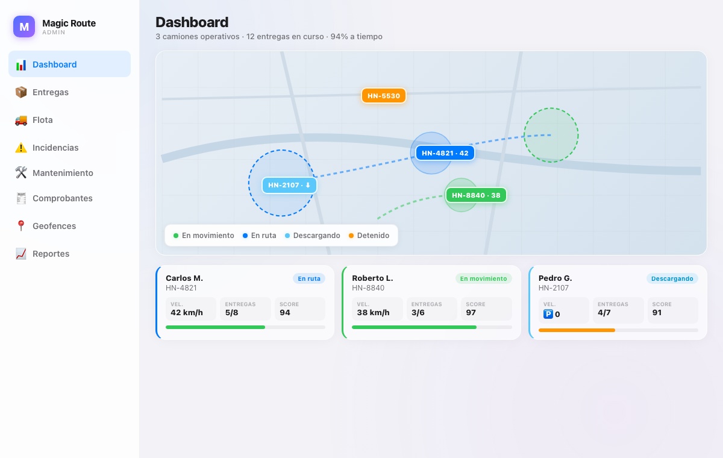Click the 42 km/h speed value
This screenshot has width=723, height=458.
click(x=187, y=313)
